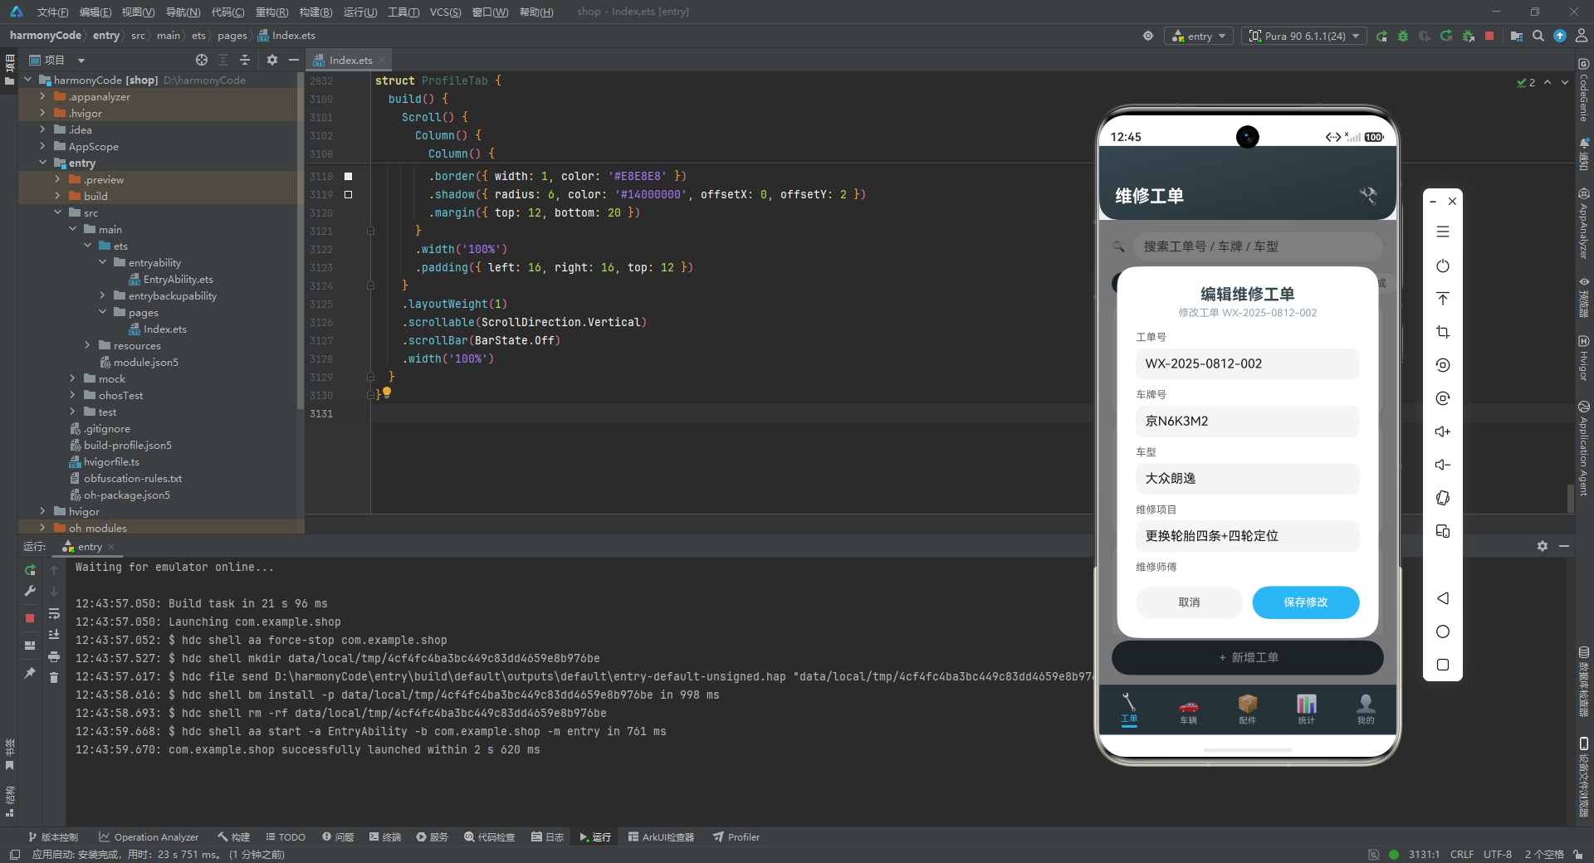The image size is (1594, 863).
Task: Click the trash Clear All icon in Run panel
Action: pyautogui.click(x=54, y=677)
